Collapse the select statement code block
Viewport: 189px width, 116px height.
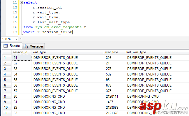click(x=21, y=2)
